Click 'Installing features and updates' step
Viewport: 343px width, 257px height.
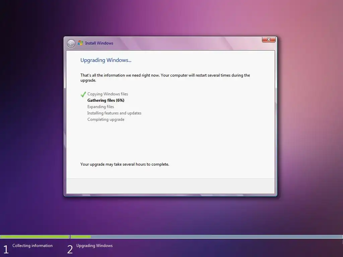114,113
